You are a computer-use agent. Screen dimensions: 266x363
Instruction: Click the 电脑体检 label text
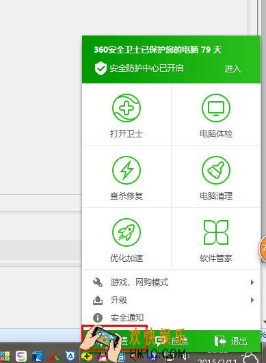point(216,134)
